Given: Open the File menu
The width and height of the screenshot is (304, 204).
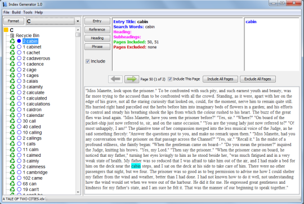Looking at the screenshot, I should [6, 12].
